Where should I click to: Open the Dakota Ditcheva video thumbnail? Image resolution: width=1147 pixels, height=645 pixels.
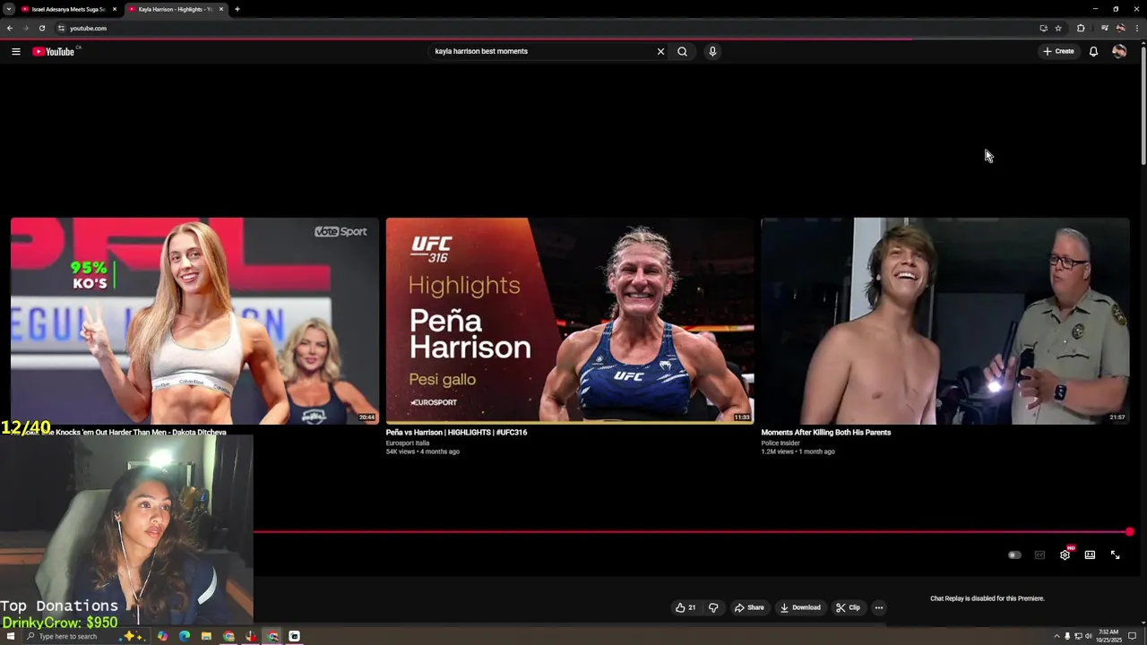tap(194, 321)
